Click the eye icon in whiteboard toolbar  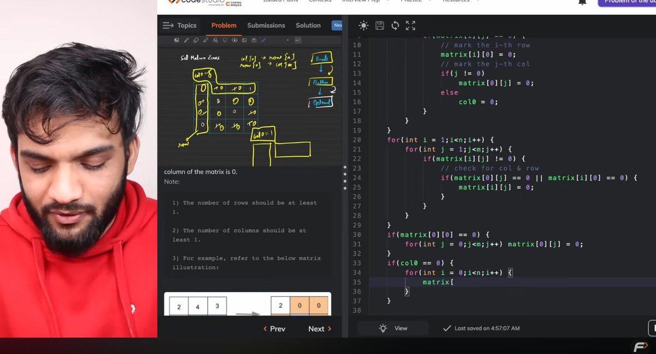point(235,40)
